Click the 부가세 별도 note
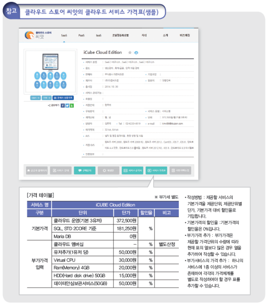Viewport: 268px width, 304px height. 166,197
